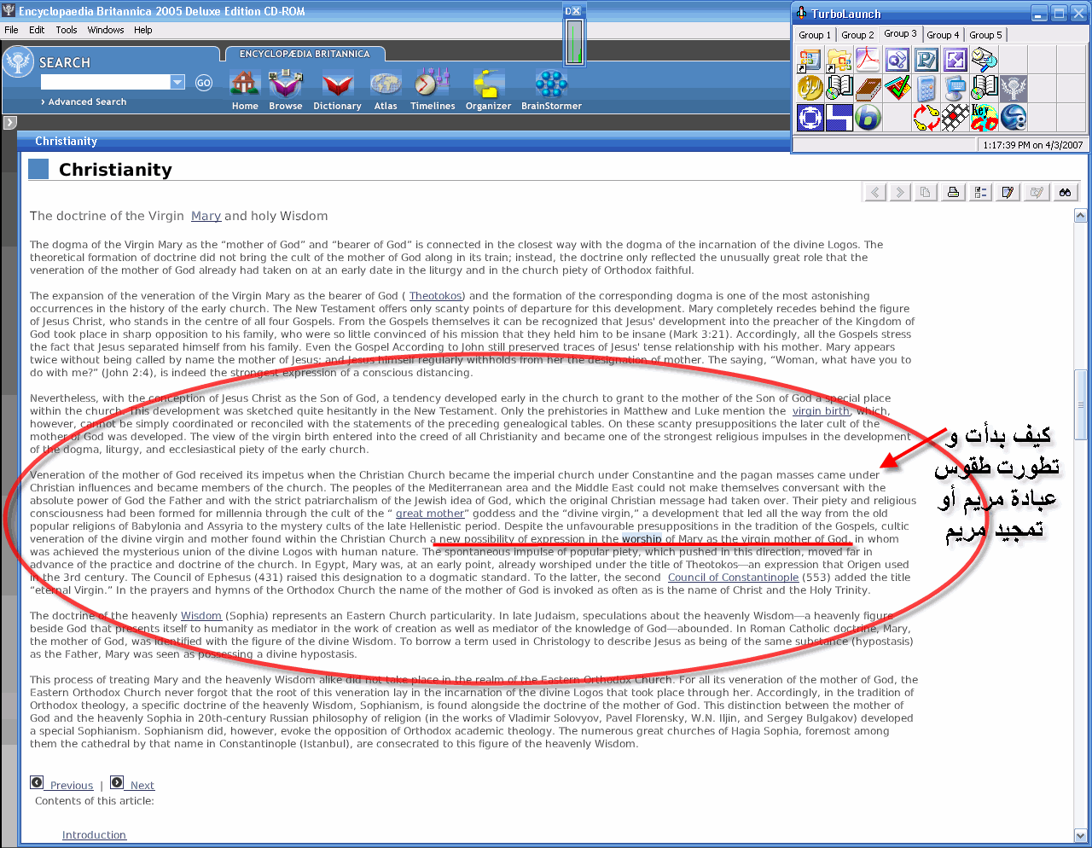
Task: Expand the side panel arrow at left edge
Action: click(9, 123)
